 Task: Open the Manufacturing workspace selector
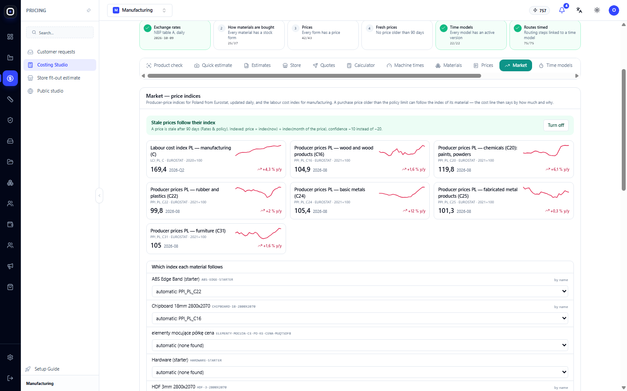[x=140, y=10]
